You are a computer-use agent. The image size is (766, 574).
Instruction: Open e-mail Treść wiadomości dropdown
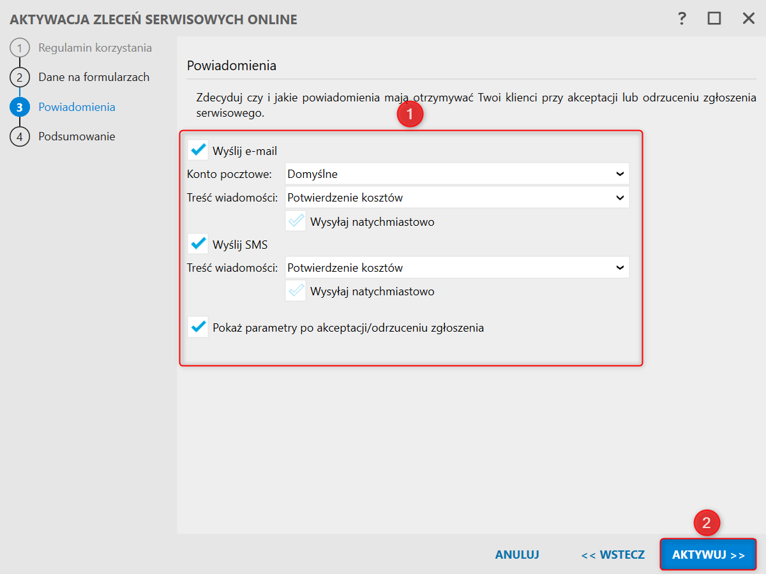(x=457, y=197)
